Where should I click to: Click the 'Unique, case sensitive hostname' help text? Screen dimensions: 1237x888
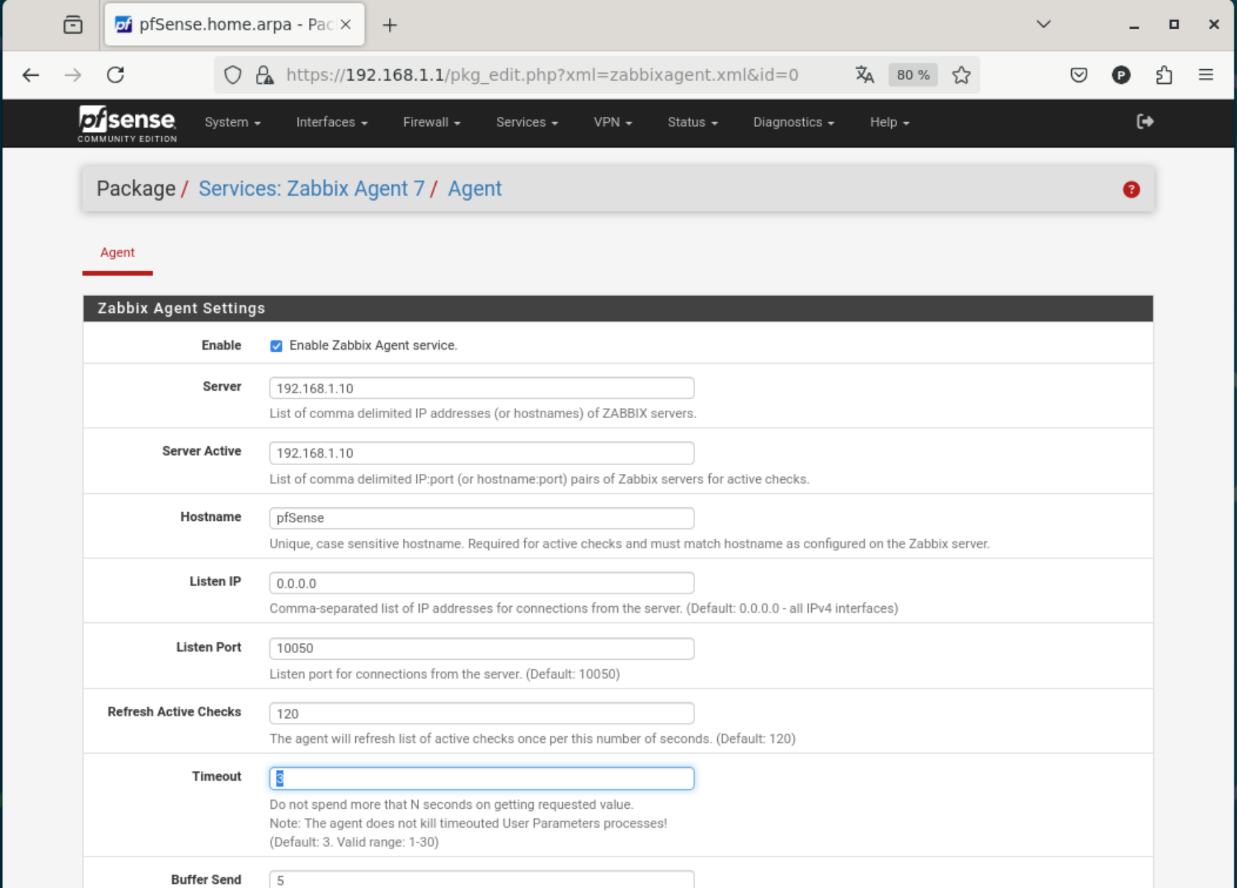click(x=629, y=544)
